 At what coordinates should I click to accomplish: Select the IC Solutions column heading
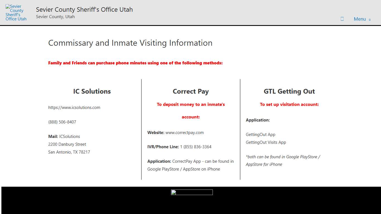(x=91, y=91)
